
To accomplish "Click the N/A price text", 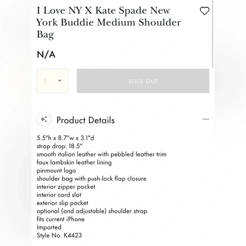I will 46,55.
